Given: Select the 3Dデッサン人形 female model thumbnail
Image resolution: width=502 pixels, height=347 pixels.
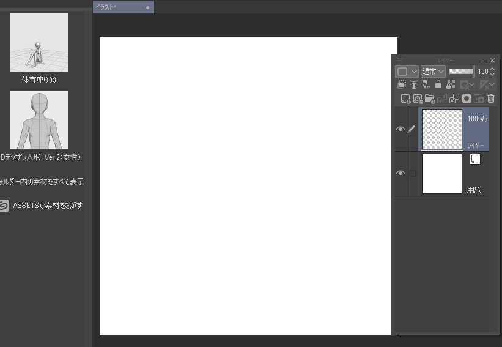Looking at the screenshot, I should tap(39, 120).
